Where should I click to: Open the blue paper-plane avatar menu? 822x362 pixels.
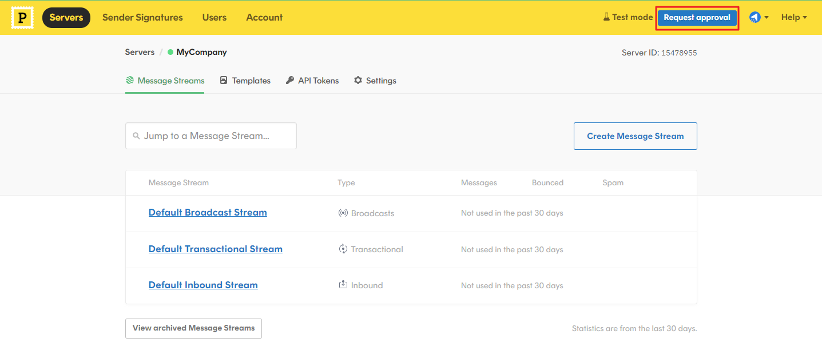[x=755, y=17]
